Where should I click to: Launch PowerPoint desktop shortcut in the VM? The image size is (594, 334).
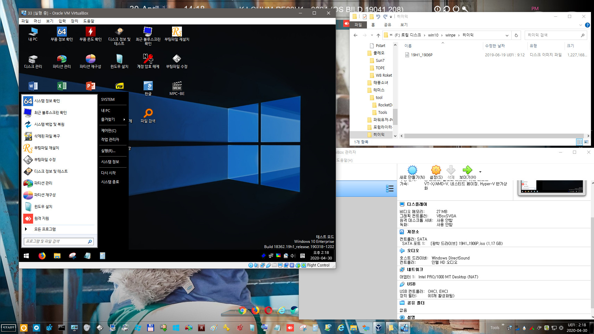pyautogui.click(x=90, y=86)
